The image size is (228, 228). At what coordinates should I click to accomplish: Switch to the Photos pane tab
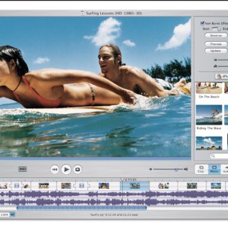tap(214, 169)
